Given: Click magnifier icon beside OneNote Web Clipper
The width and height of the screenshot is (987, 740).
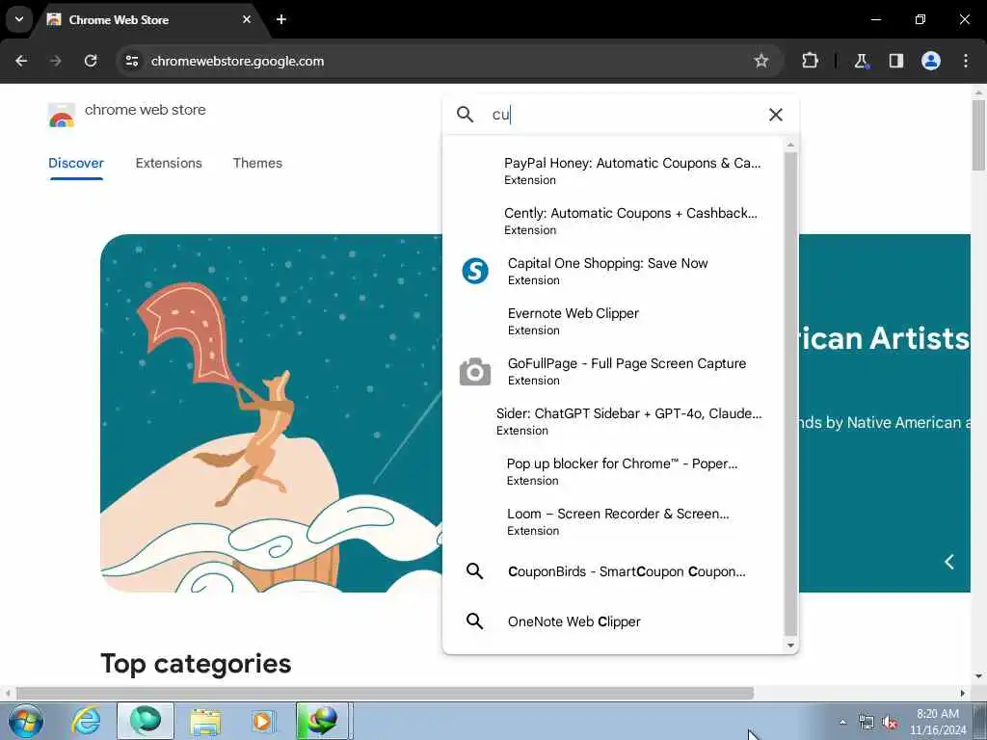Looking at the screenshot, I should 474,621.
